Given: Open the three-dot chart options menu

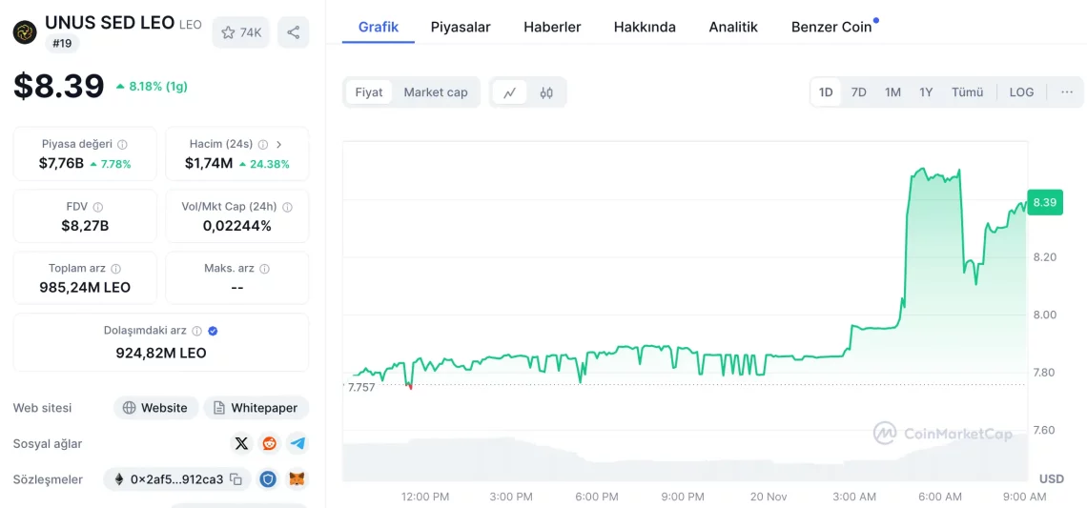Looking at the screenshot, I should [x=1066, y=92].
